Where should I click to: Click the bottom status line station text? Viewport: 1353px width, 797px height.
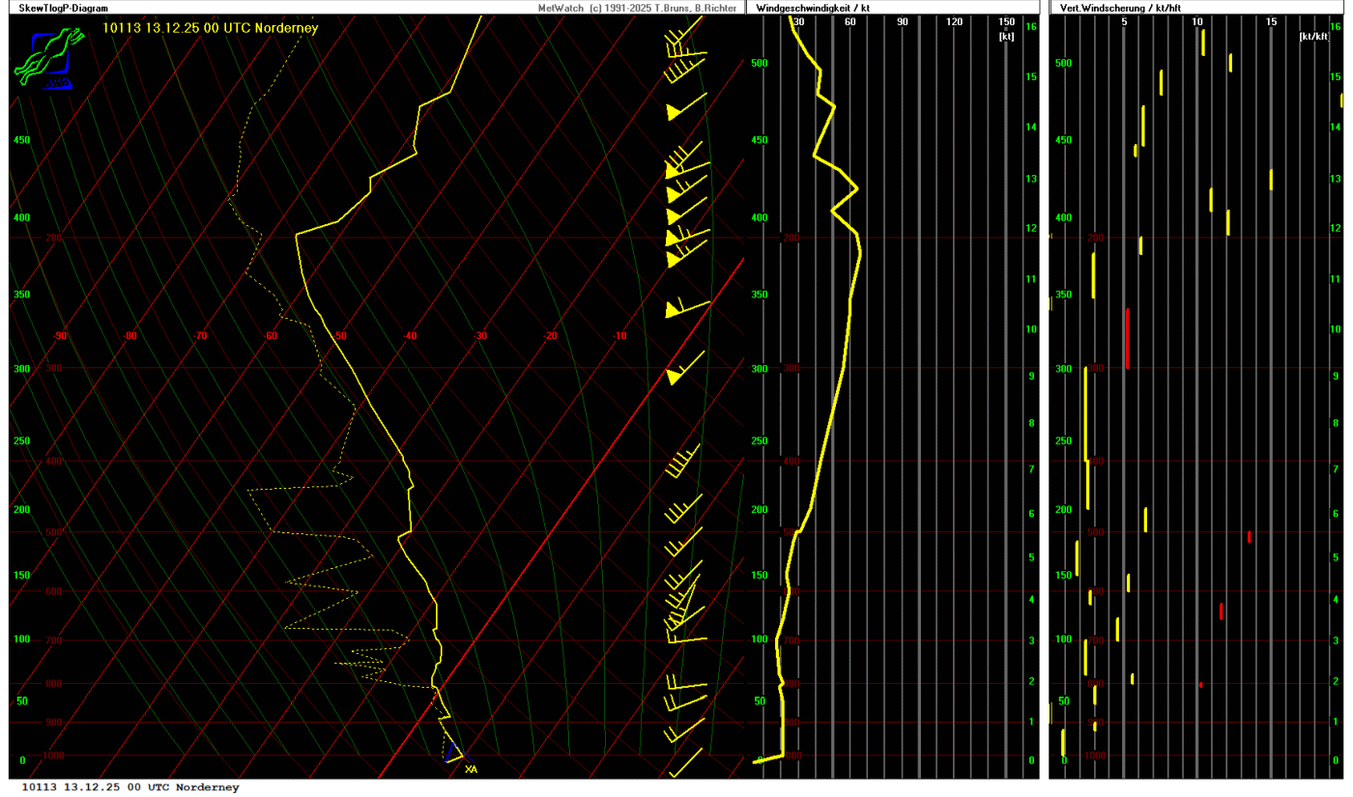tap(130, 787)
